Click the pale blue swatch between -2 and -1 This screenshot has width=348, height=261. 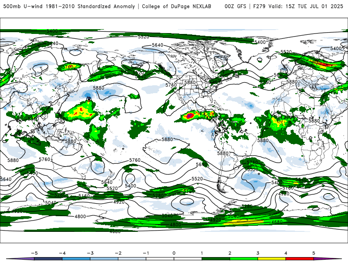point(132,259)
